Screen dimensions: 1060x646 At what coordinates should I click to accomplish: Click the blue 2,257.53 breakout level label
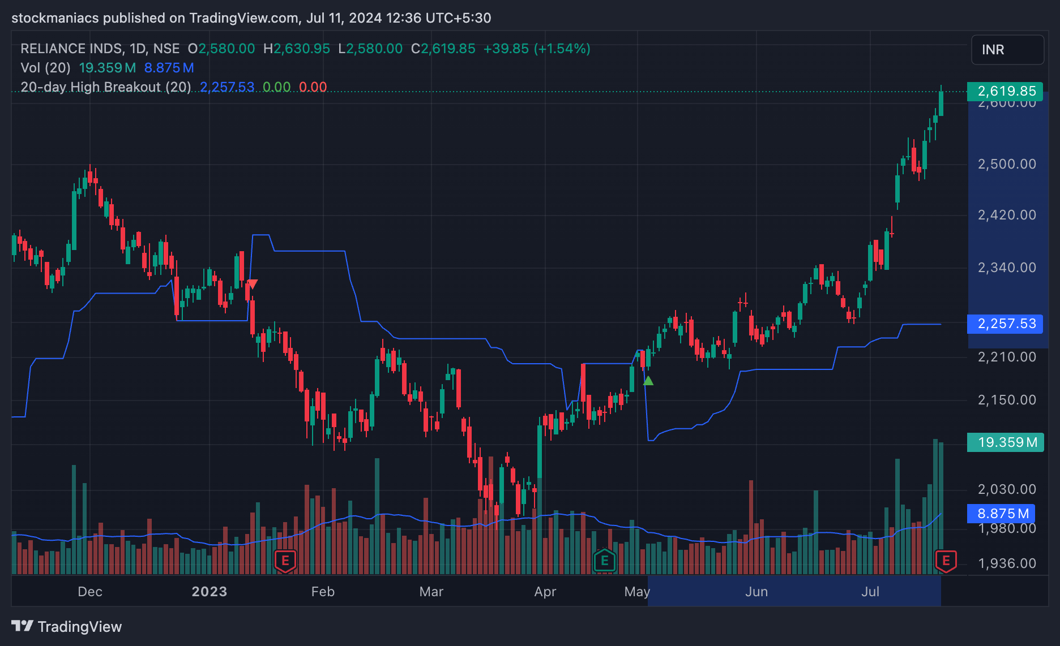[x=1006, y=324]
